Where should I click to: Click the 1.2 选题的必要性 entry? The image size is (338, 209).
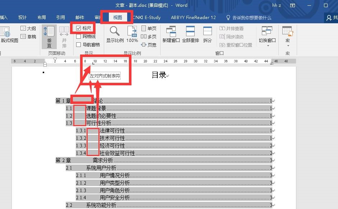[x=169, y=116]
